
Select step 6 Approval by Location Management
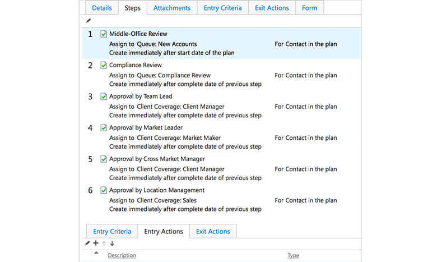click(221, 200)
